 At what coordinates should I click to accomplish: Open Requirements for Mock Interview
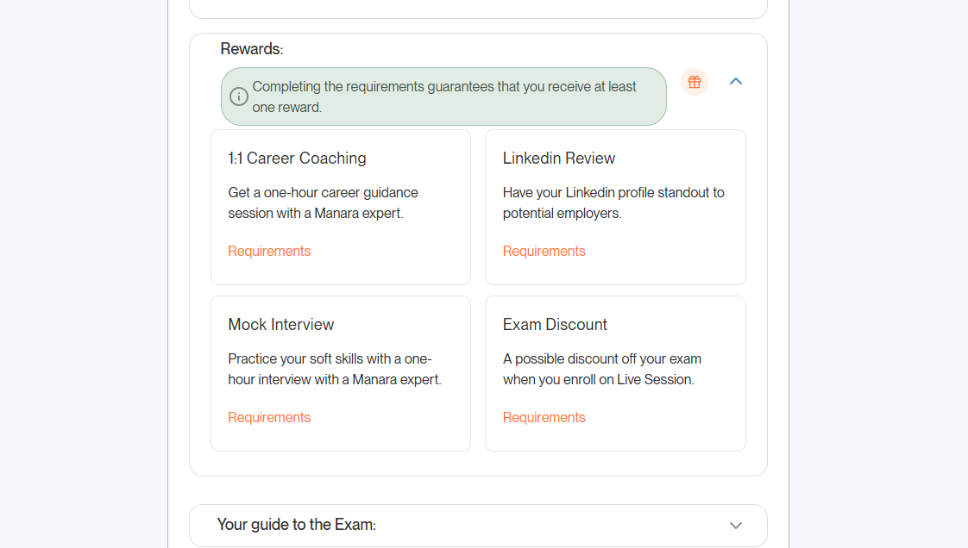coord(269,417)
